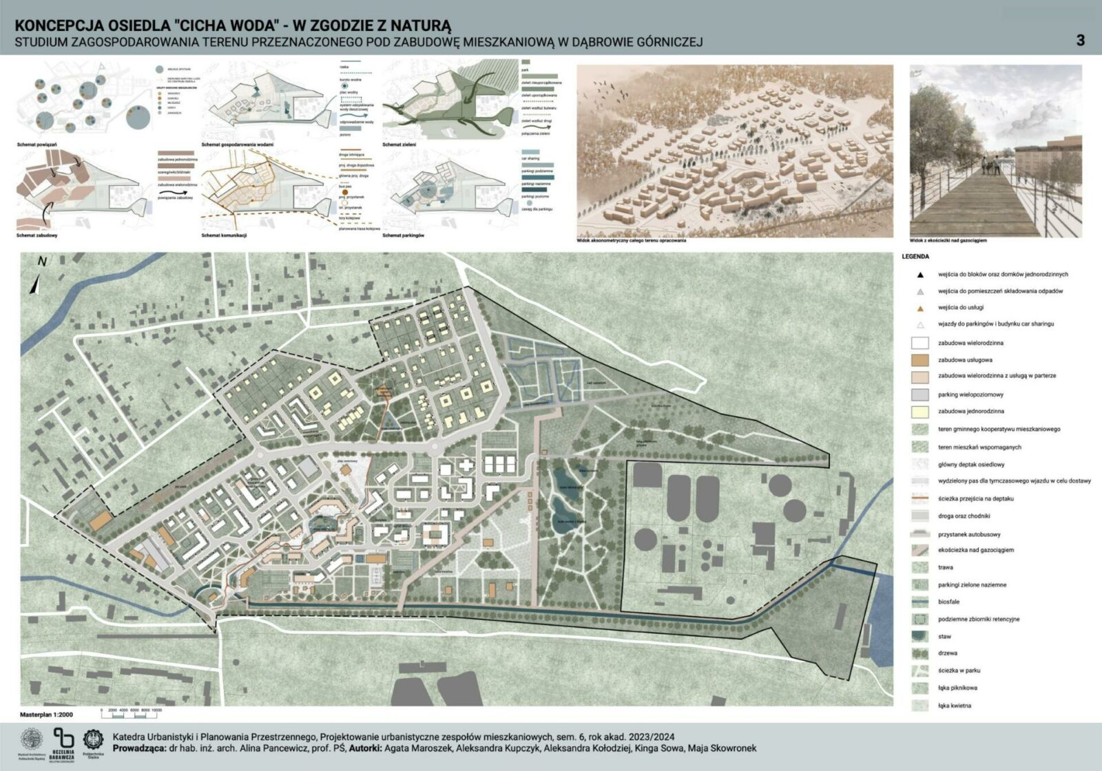The image size is (1102, 771).
Task: Click the 'Schemat komunikacji' diagram
Action: point(265,193)
